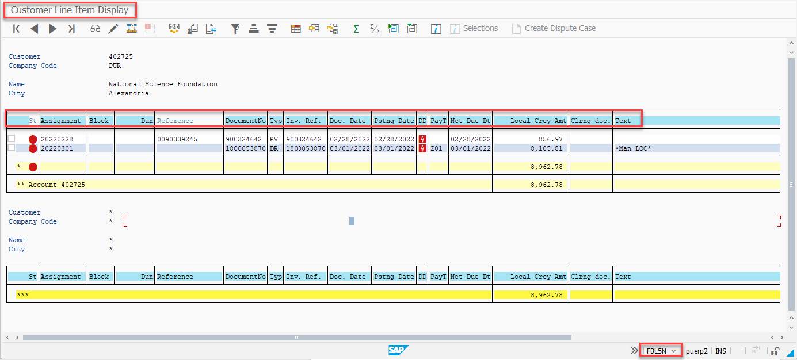Click the Selections button
797x360 pixels.
tap(474, 28)
